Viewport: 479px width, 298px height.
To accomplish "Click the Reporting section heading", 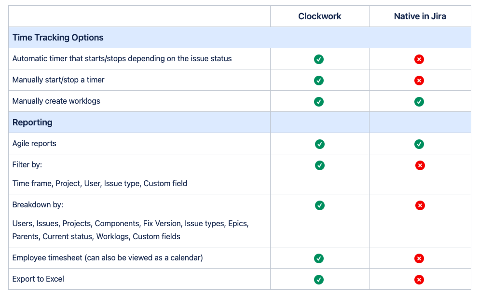I will tap(32, 122).
